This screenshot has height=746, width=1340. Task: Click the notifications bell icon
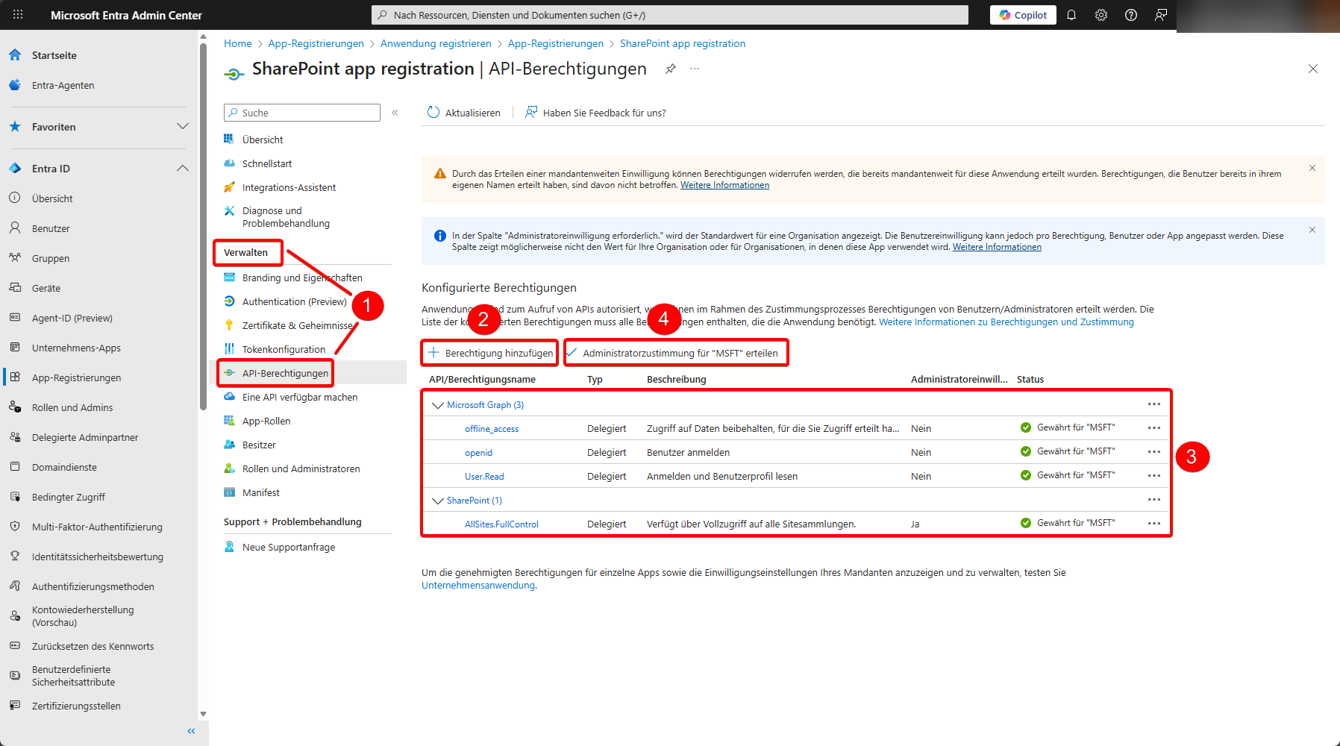pos(1071,15)
